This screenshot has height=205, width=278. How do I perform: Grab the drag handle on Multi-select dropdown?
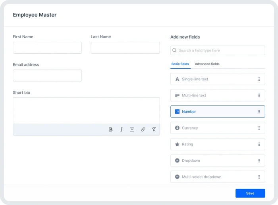click(259, 177)
